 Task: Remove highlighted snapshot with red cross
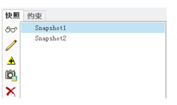pos(11,91)
